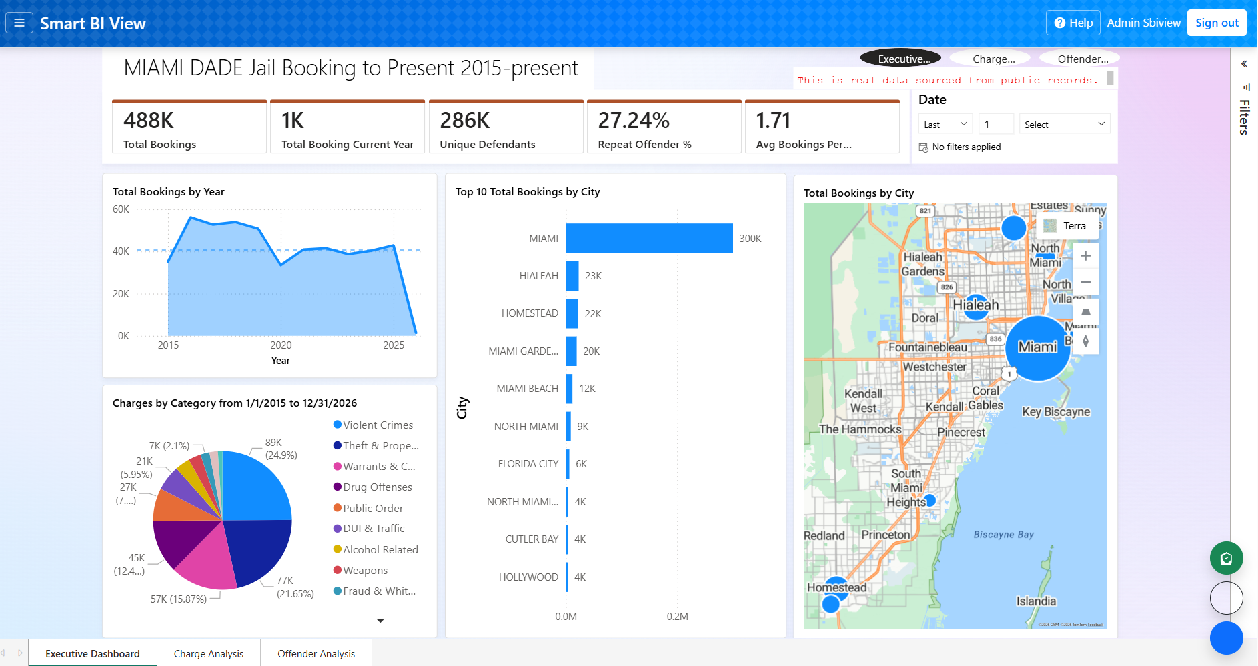The height and width of the screenshot is (666, 1258).
Task: Switch to the Charge Analysis tab
Action: point(208,653)
